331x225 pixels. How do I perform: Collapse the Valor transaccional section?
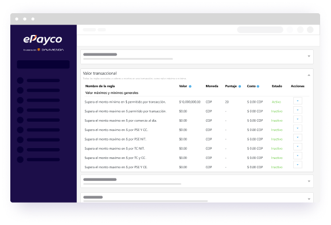click(x=309, y=75)
